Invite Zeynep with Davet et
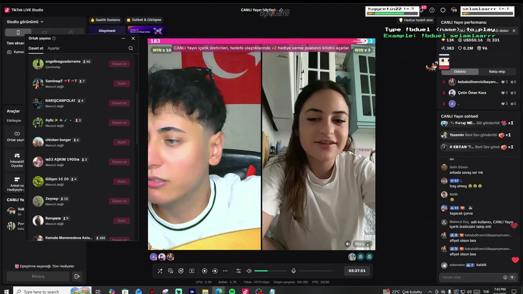 119,201
